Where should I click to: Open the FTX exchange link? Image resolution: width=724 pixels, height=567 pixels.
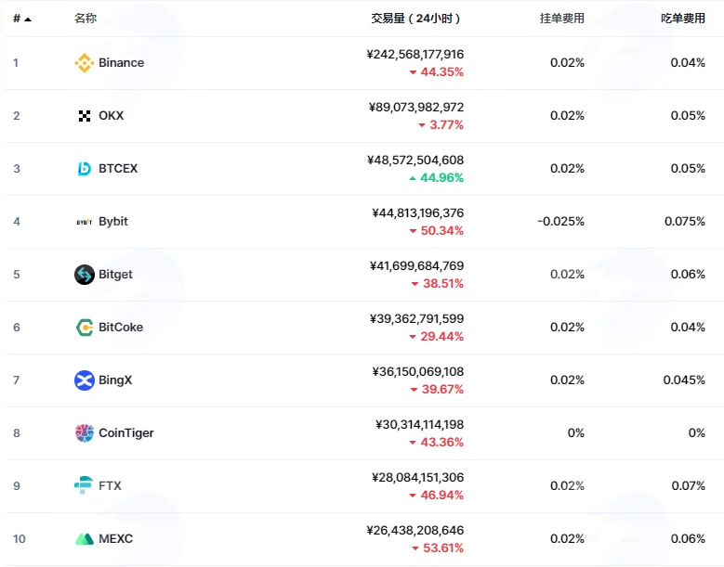coord(110,486)
